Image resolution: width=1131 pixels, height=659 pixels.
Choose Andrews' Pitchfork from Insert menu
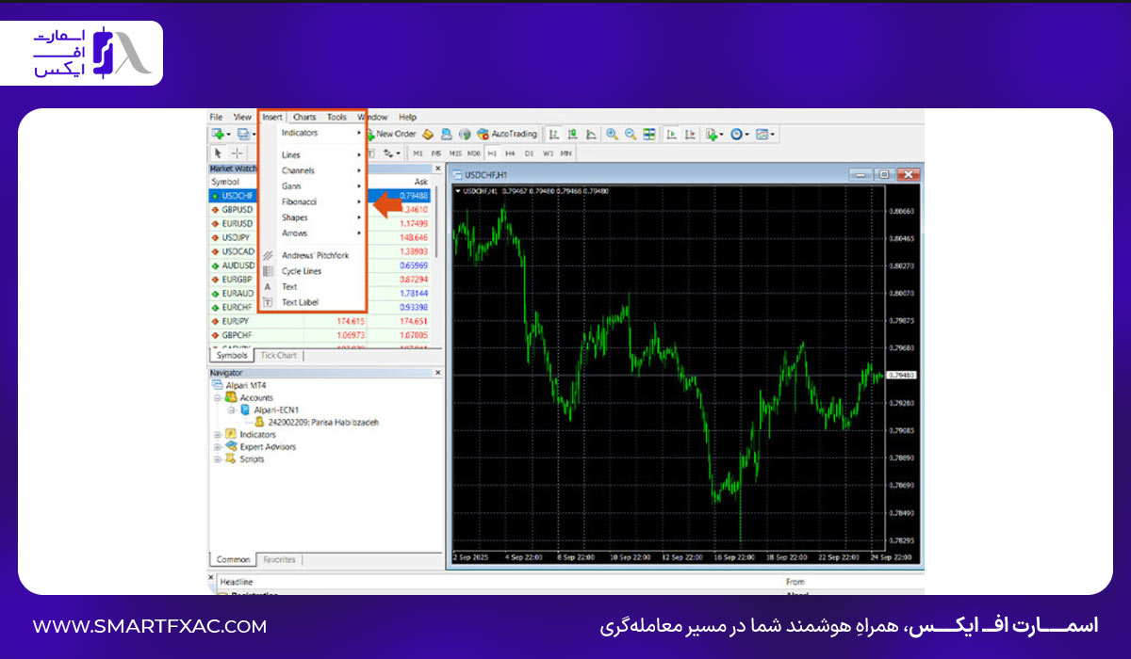314,255
